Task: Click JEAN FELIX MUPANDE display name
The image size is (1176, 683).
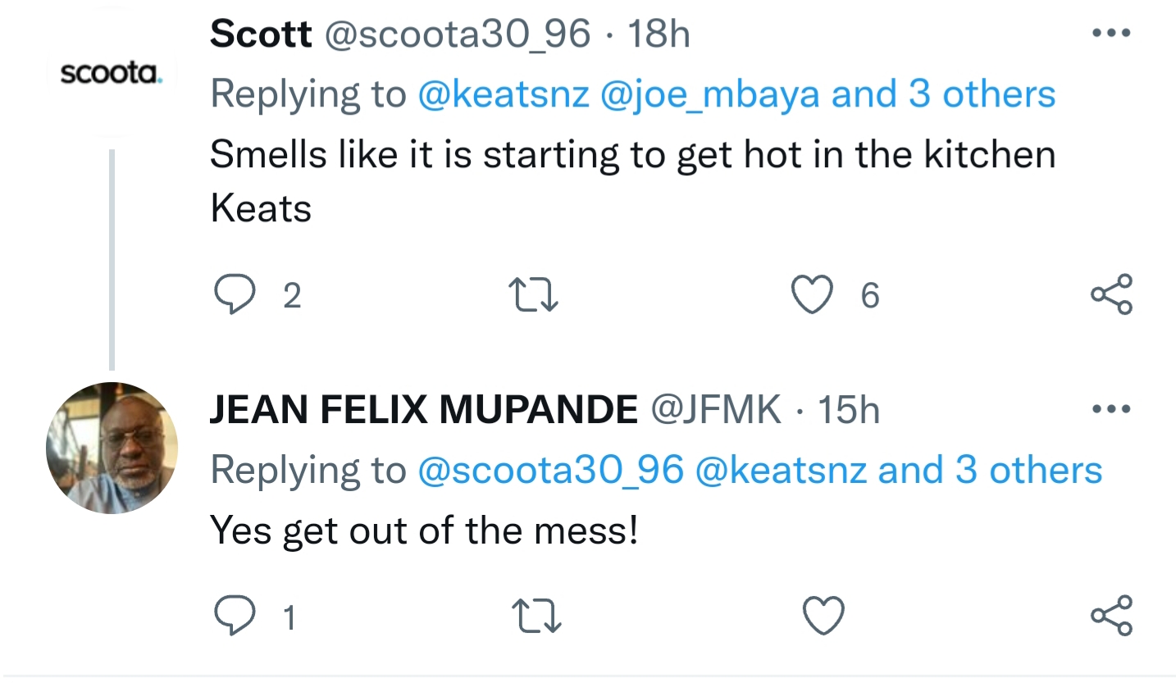Action: point(423,408)
